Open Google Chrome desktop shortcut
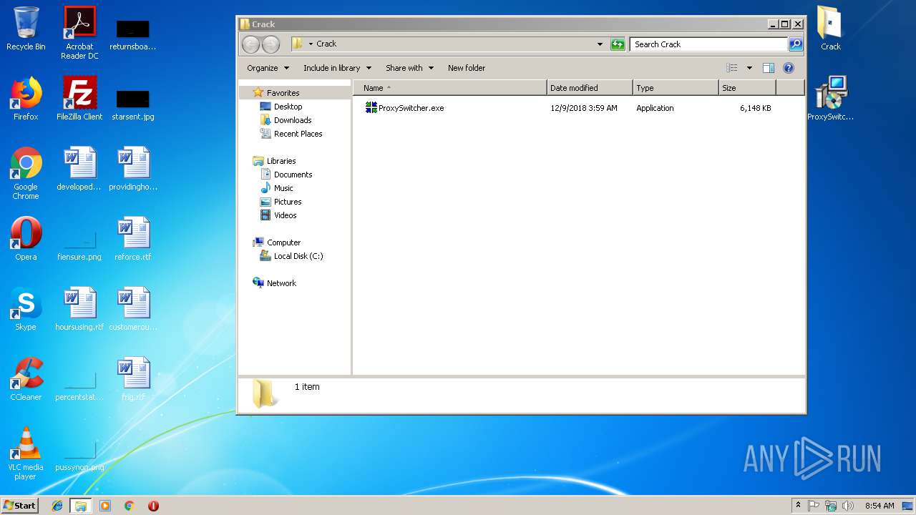 coord(26,173)
